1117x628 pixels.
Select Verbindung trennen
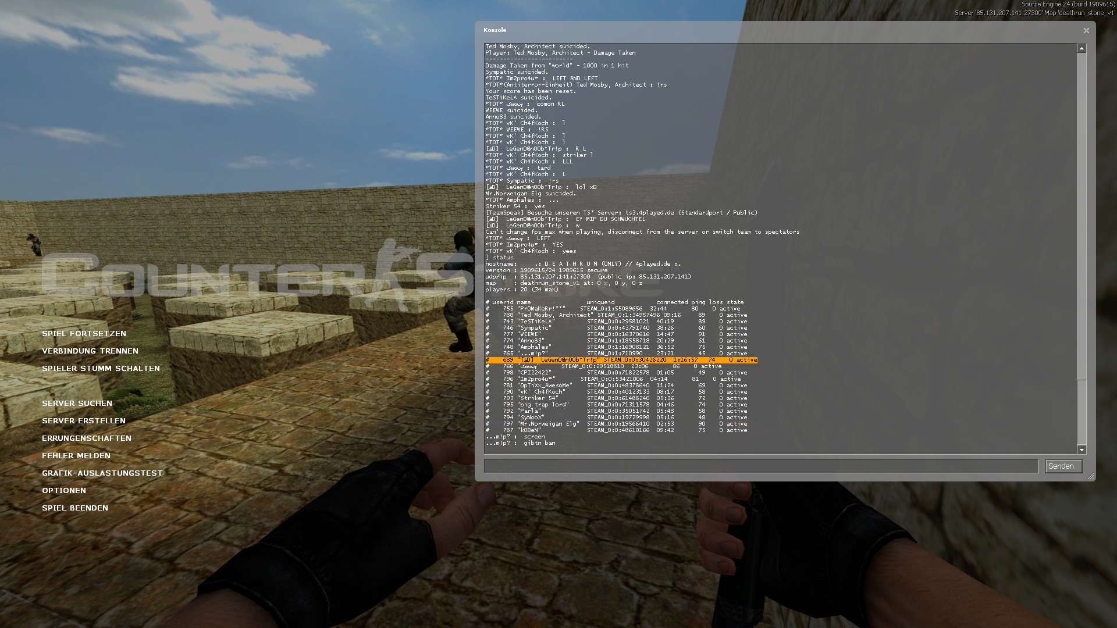[90, 351]
